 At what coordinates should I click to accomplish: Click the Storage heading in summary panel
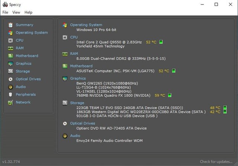point(77,103)
